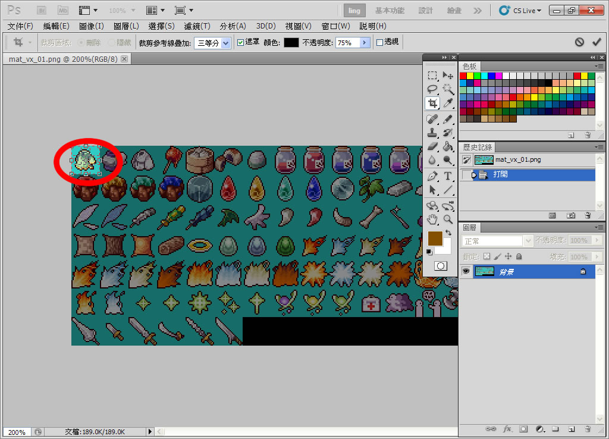Toggle Quick Mask mode
Viewport: 609px width, 439px height.
(x=441, y=266)
